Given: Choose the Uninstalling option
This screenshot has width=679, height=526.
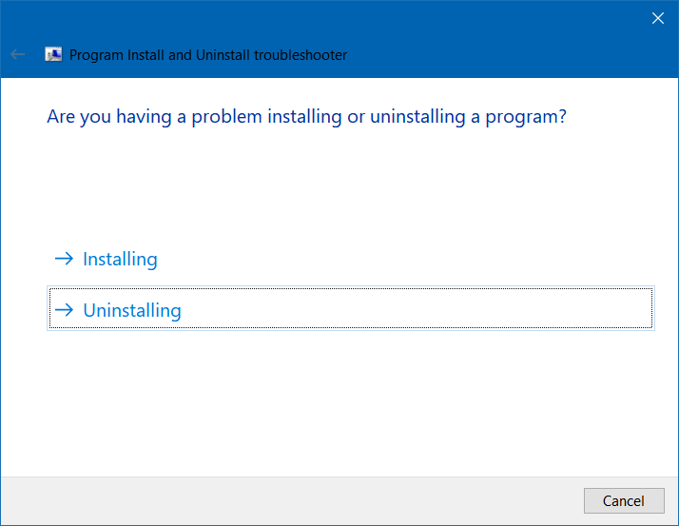Looking at the screenshot, I should click(x=132, y=310).
